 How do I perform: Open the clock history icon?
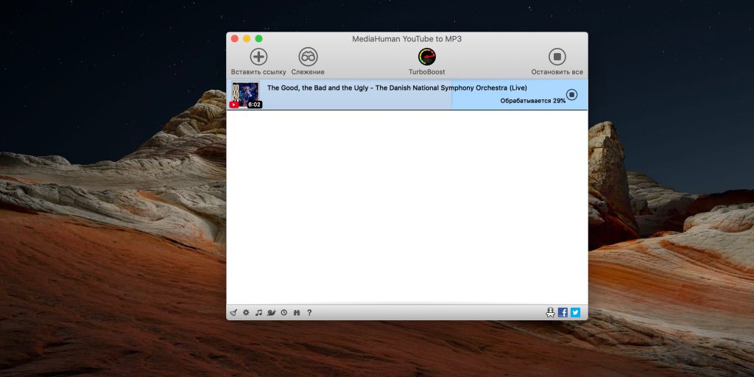pyautogui.click(x=284, y=312)
